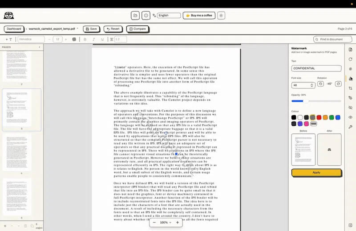Open the page numbers hash tool
This screenshot has width=356, height=231.
coord(351,69)
